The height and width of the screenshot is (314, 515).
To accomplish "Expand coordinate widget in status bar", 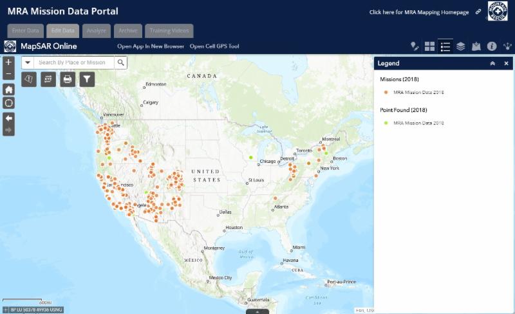I will (6, 309).
